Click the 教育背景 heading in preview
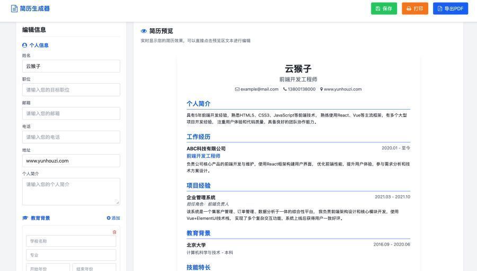The height and width of the screenshot is (271, 477). coord(198,233)
